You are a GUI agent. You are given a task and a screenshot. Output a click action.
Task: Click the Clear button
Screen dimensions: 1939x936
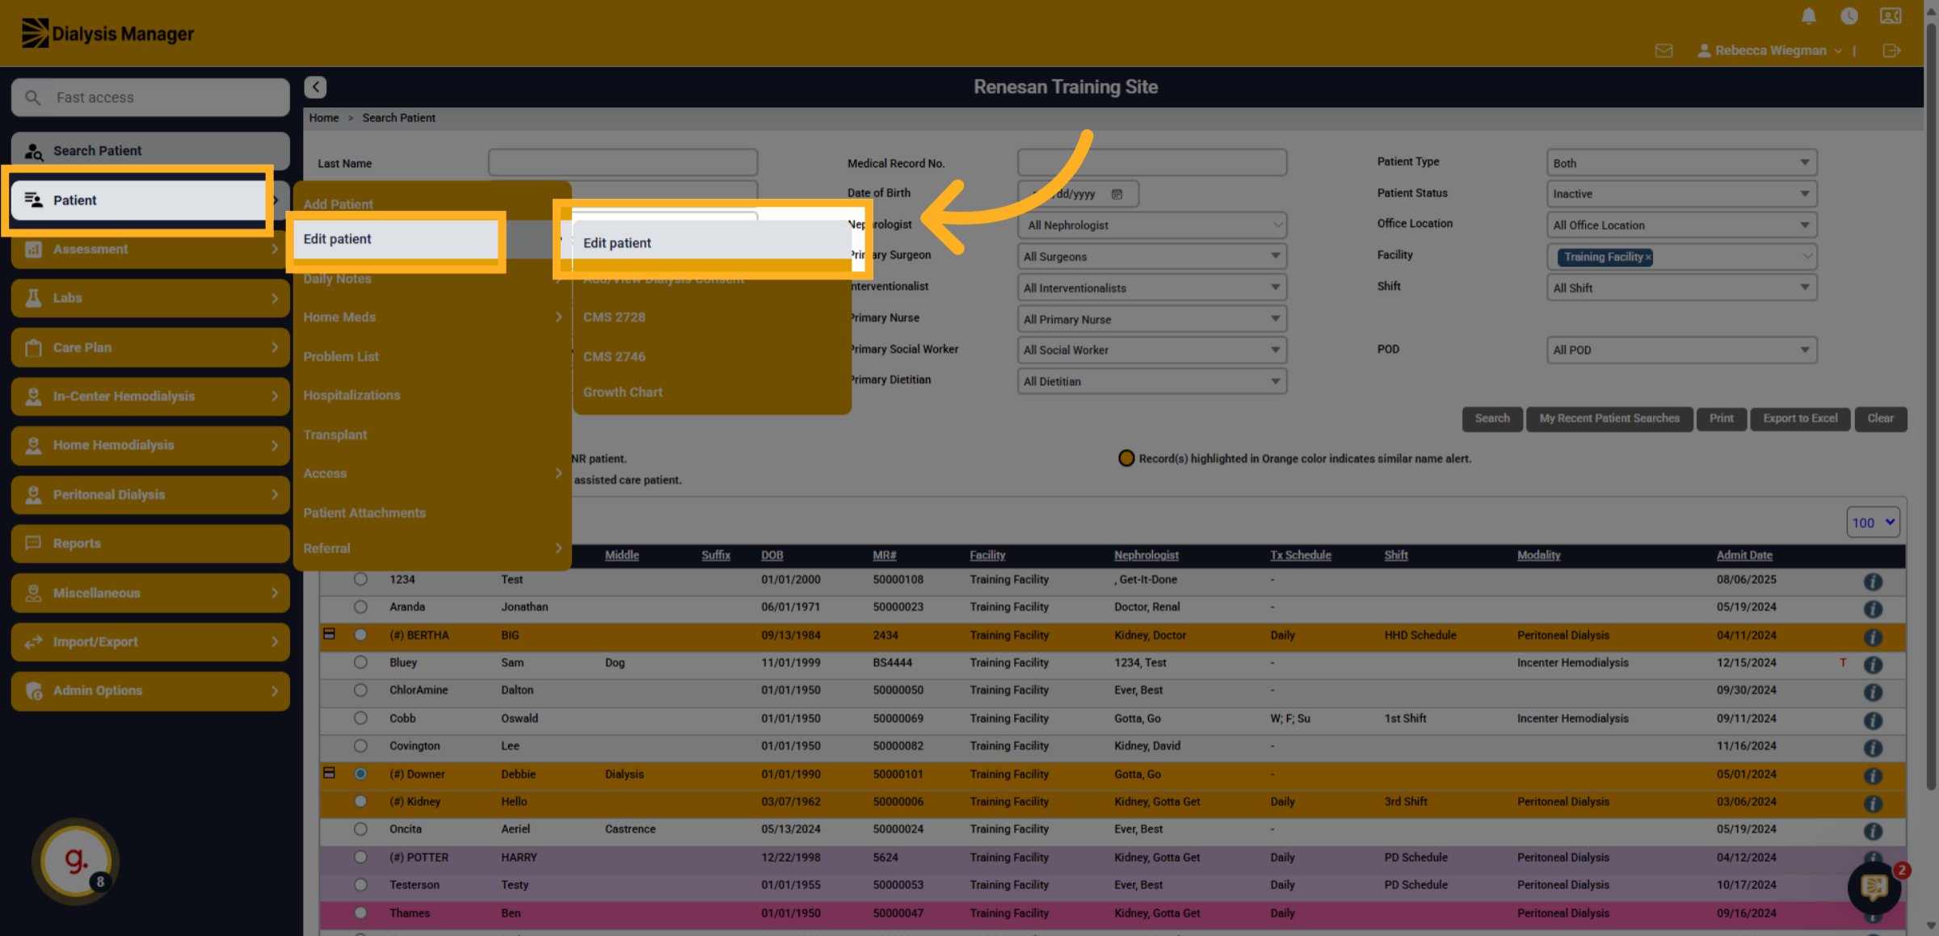tap(1880, 418)
